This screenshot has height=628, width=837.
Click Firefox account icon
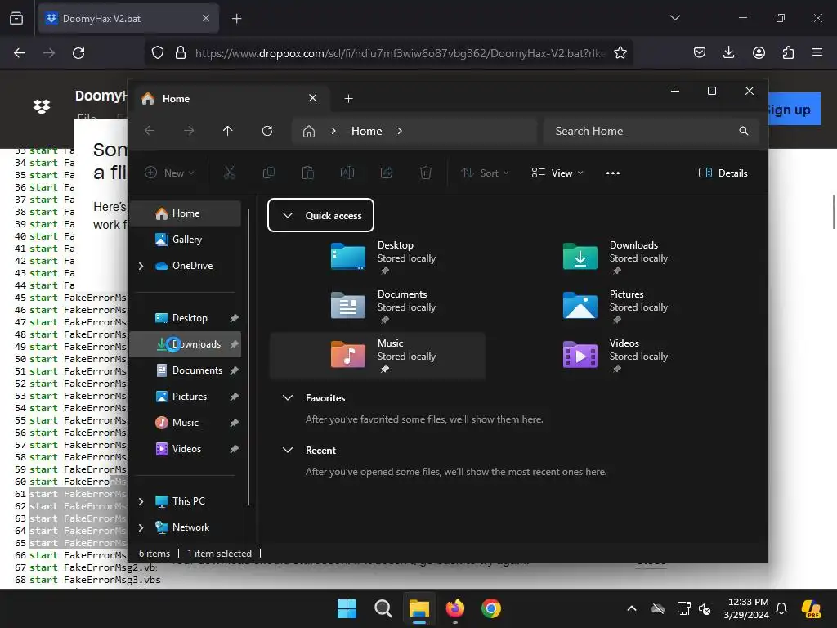[x=759, y=52]
